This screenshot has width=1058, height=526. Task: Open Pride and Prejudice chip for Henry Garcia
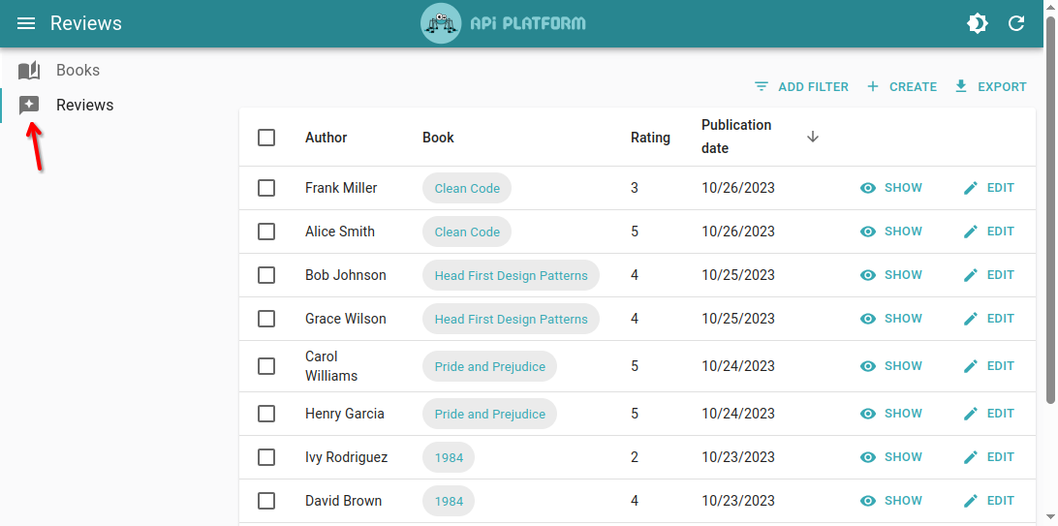(489, 414)
